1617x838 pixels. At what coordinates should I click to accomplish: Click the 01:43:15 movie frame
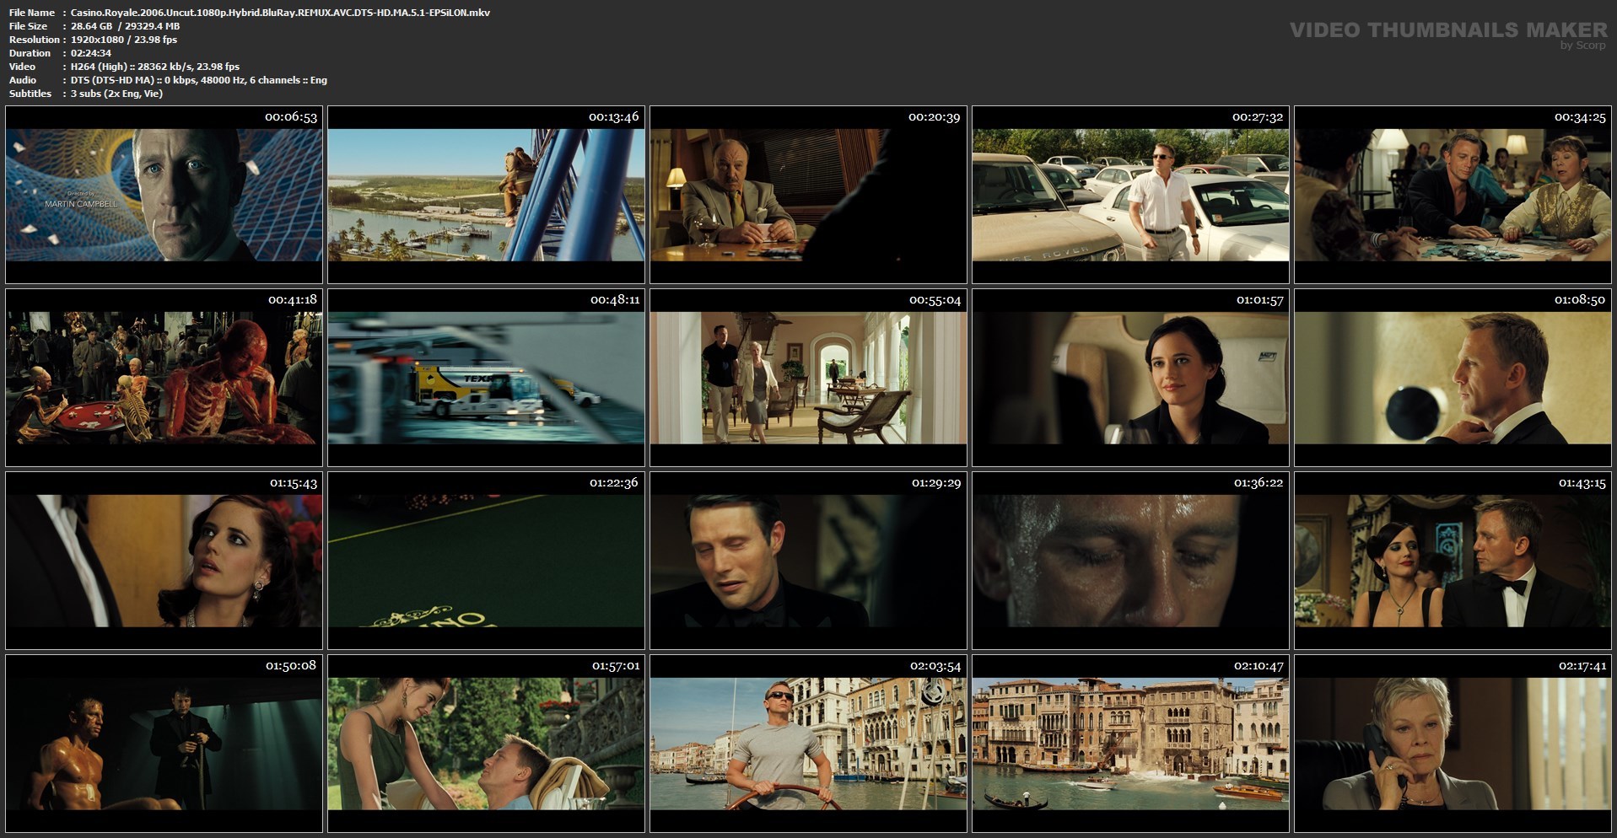pos(1453,561)
